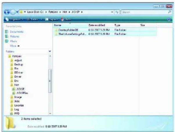Select the DesktopFolderDB folder row
175x132 pixels.
[x=105, y=30]
